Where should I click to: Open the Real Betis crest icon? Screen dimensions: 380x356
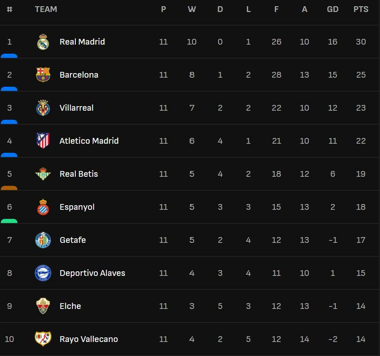[x=43, y=174]
